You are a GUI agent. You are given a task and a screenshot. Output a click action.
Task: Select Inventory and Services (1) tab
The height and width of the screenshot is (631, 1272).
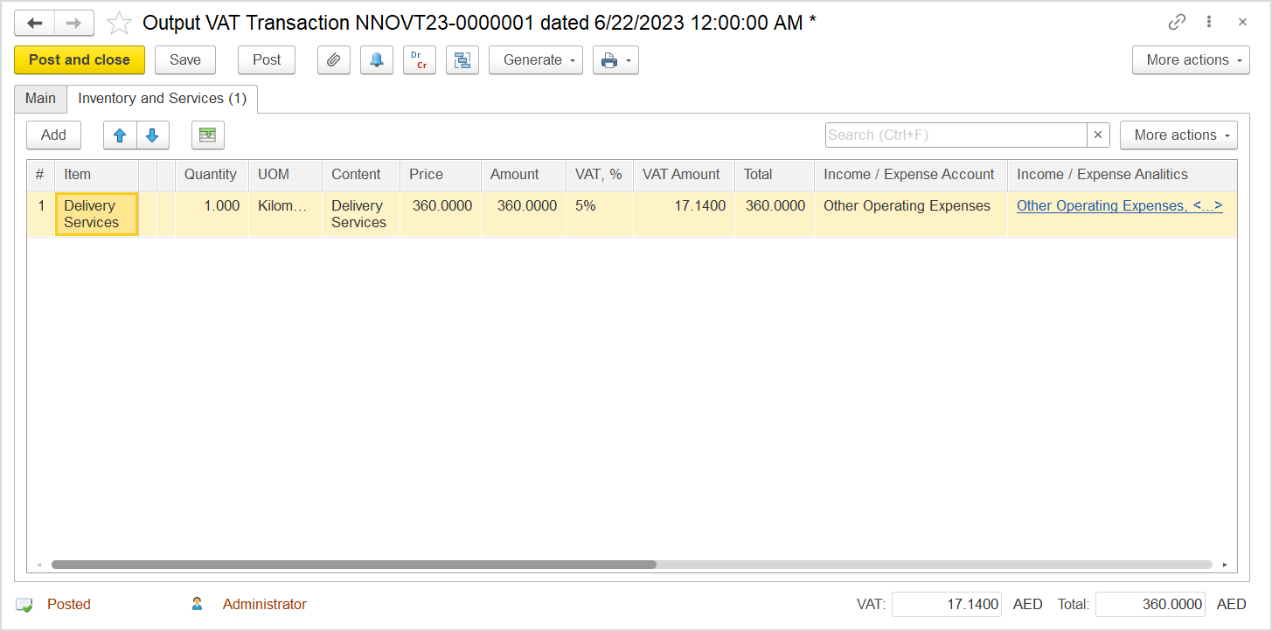(163, 99)
